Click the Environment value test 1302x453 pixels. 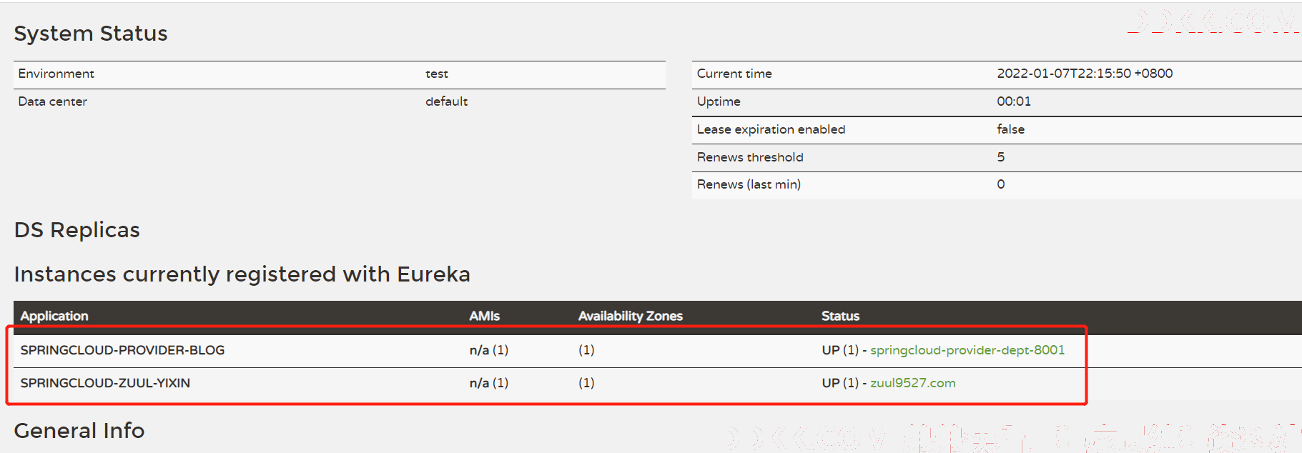tap(437, 74)
